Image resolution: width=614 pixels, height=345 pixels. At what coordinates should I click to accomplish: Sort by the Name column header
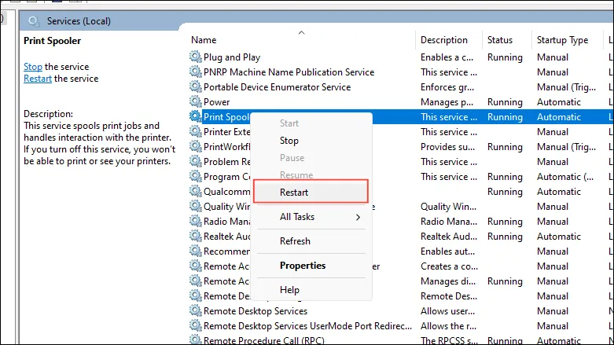tap(204, 40)
